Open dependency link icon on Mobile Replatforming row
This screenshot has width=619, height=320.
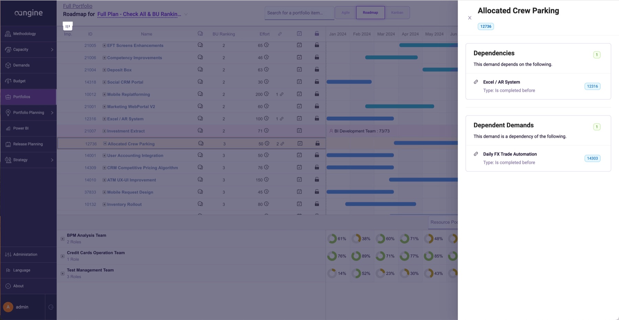tap(281, 94)
